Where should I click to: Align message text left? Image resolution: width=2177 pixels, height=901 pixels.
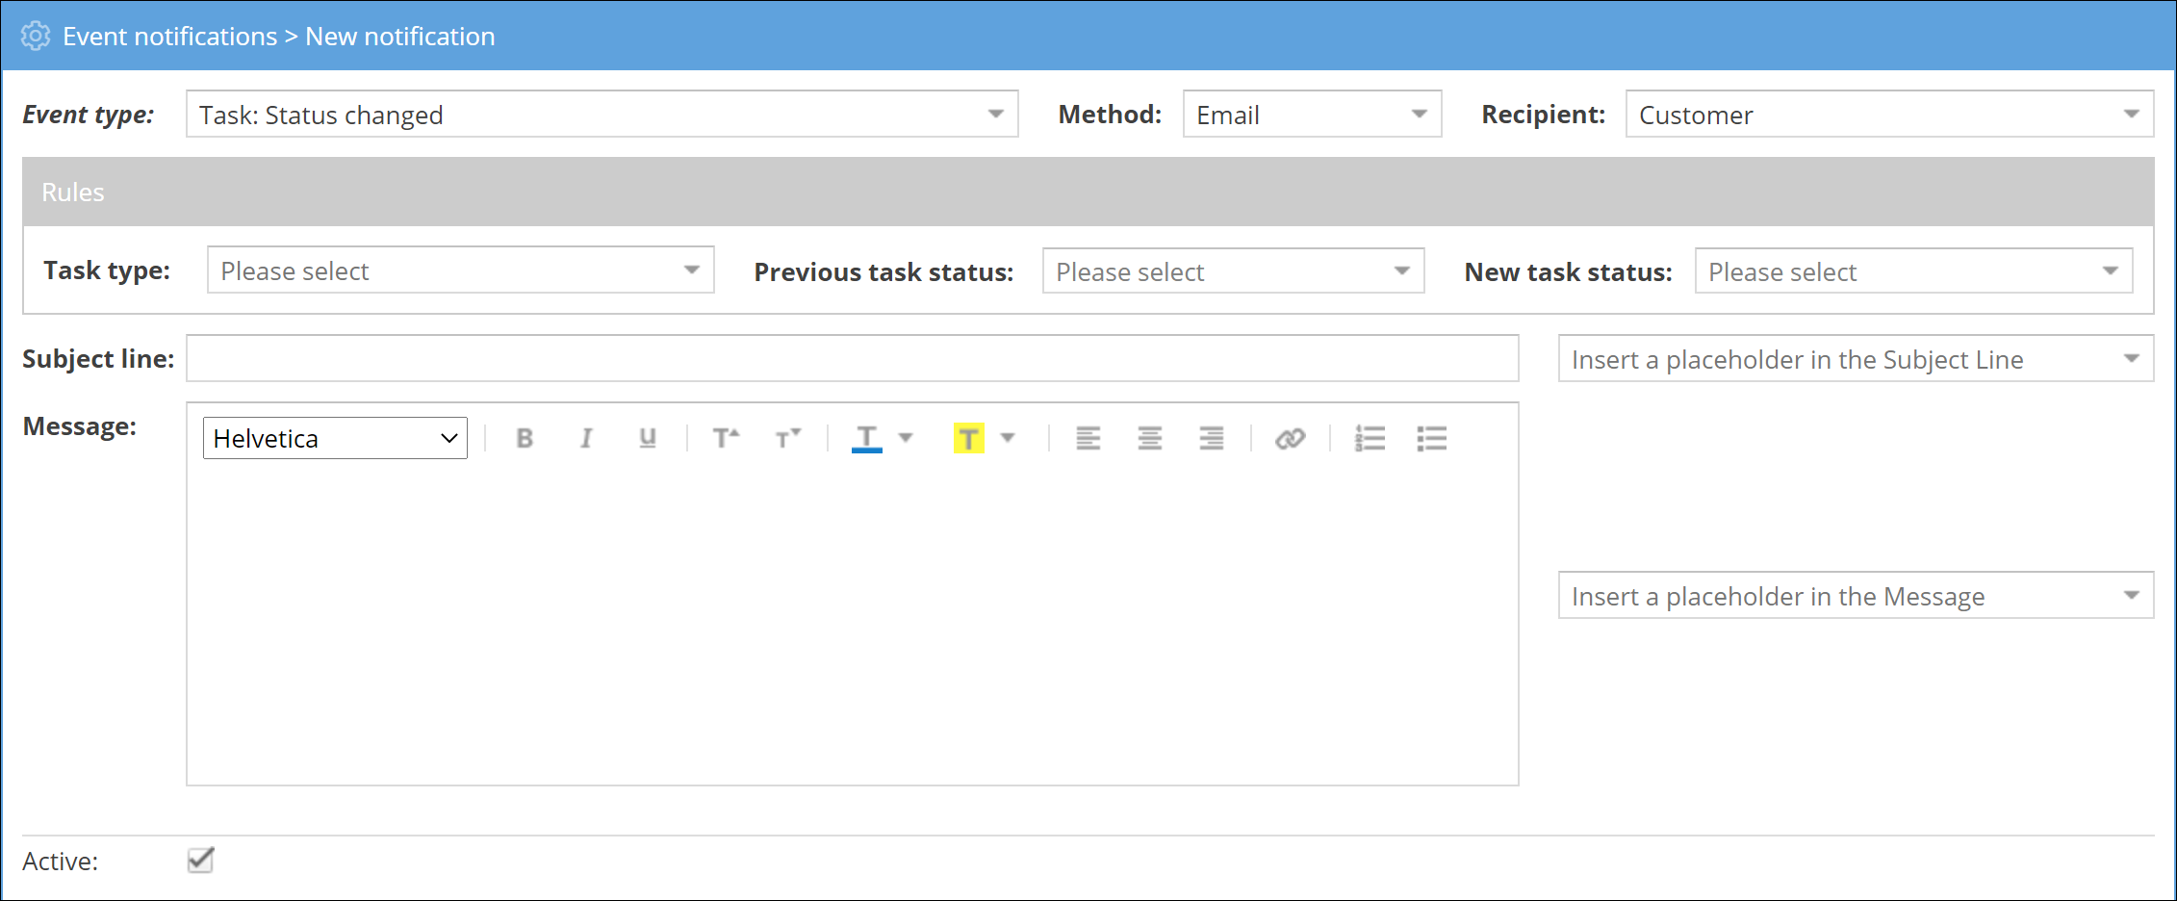[1088, 439]
